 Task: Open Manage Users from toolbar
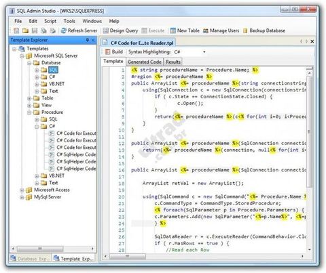pyautogui.click(x=221, y=30)
